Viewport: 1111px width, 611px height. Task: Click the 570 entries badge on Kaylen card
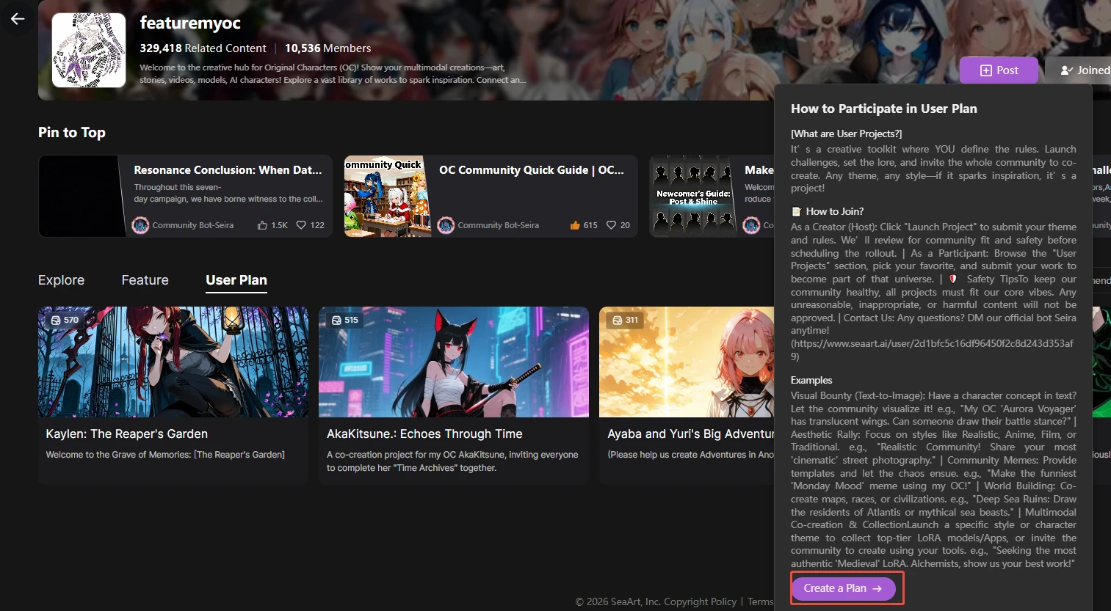click(x=64, y=320)
